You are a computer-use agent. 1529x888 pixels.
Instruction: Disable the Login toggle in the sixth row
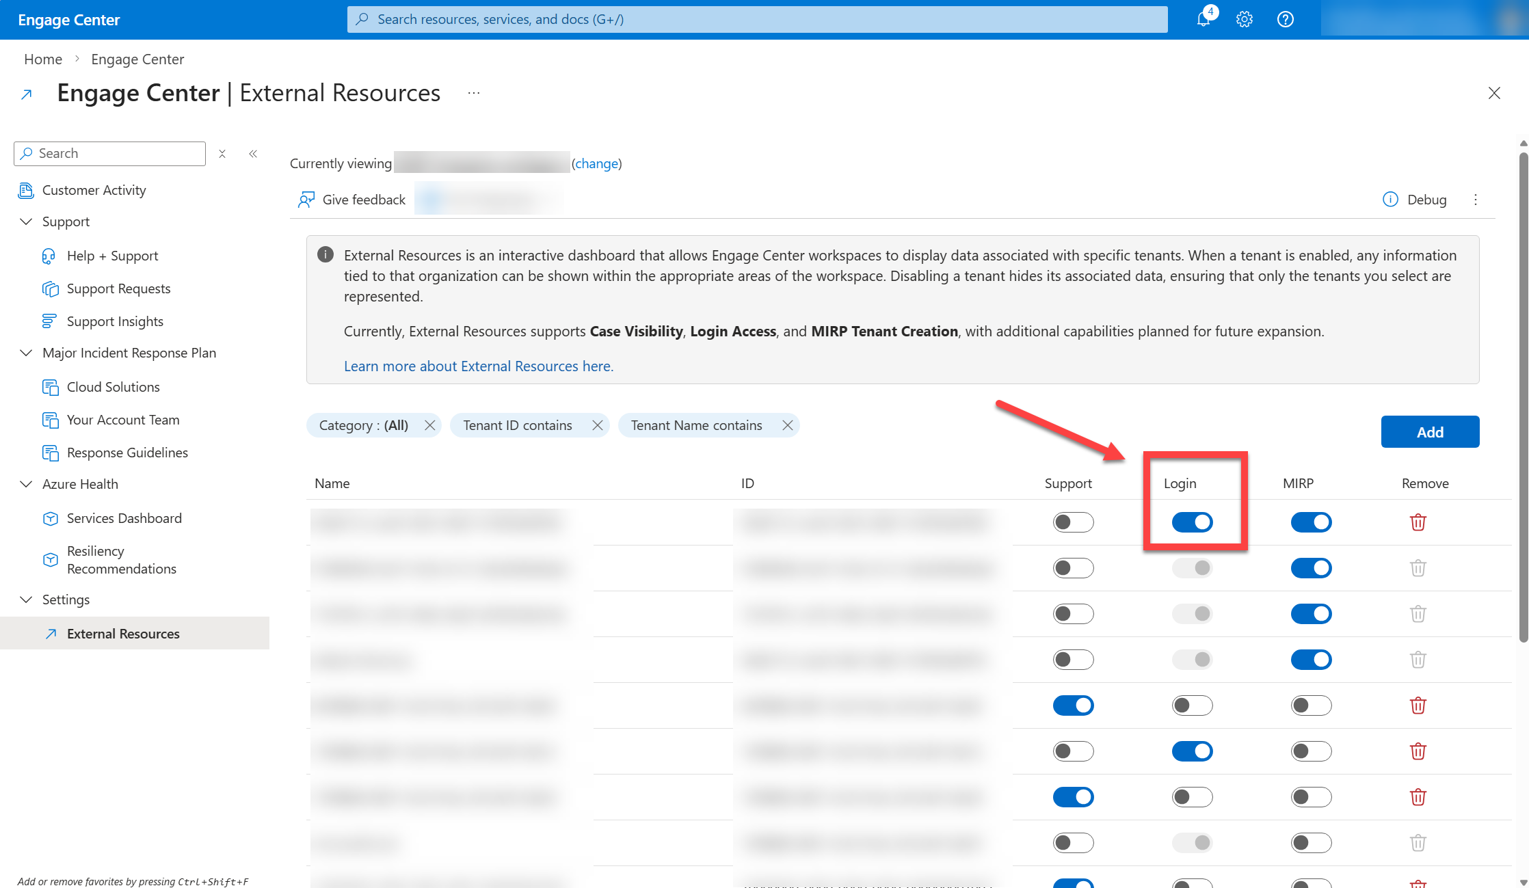[1193, 751]
